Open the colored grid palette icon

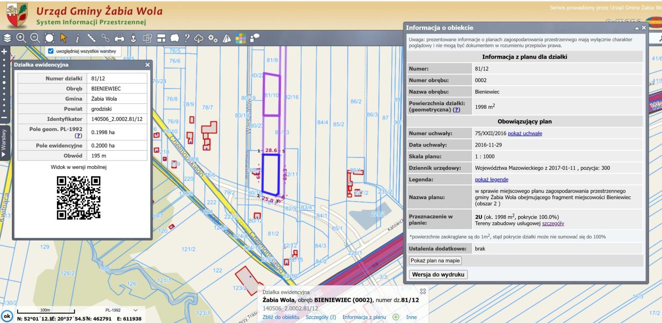point(240,38)
